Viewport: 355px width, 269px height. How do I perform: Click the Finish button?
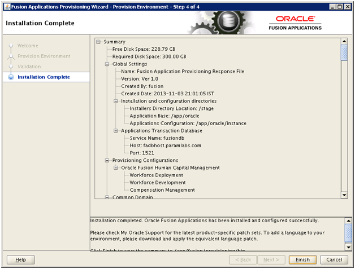pyautogui.click(x=302, y=260)
